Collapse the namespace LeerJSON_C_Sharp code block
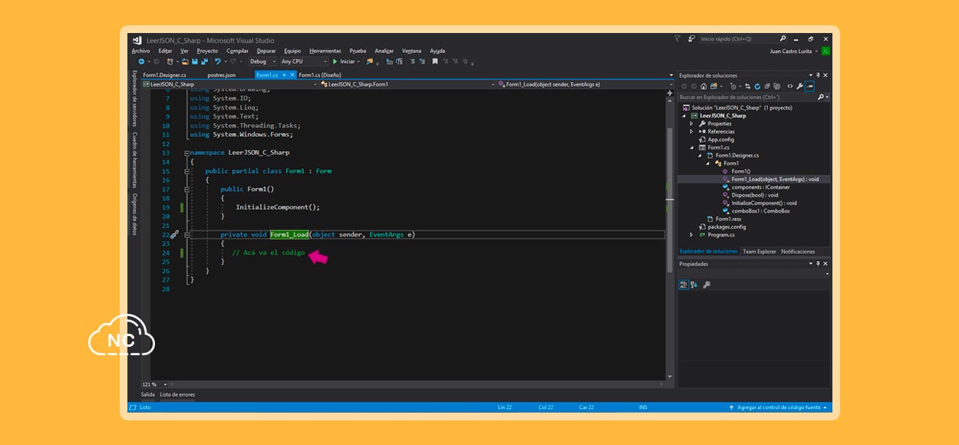The height and width of the screenshot is (445, 959). [187, 153]
